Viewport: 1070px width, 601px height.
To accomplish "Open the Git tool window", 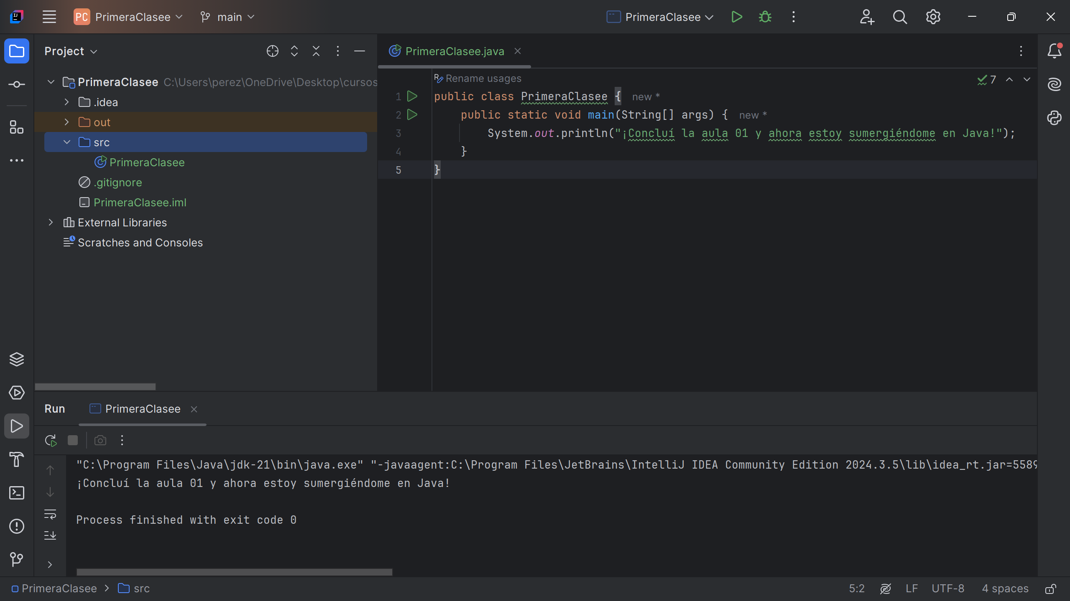I will pyautogui.click(x=17, y=559).
